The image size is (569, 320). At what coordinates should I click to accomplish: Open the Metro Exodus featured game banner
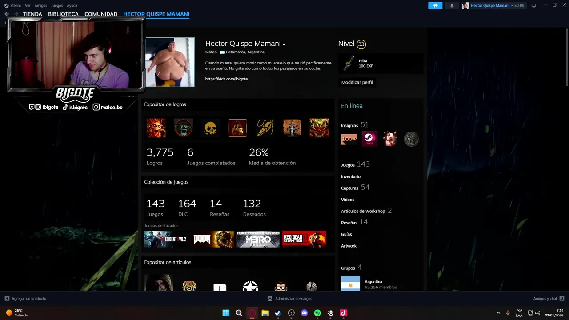click(x=258, y=239)
